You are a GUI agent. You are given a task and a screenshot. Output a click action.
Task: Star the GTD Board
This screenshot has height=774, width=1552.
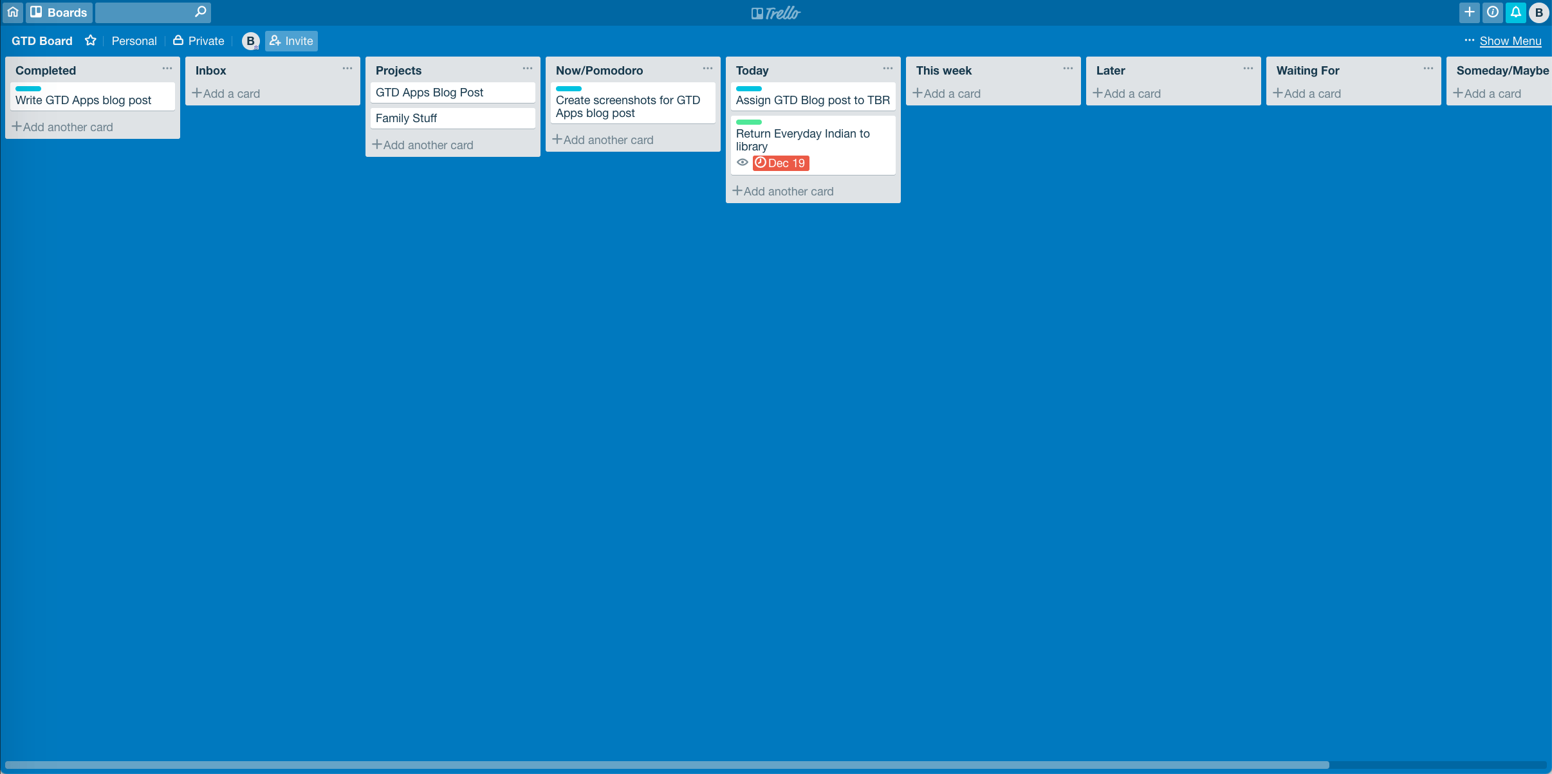click(91, 40)
